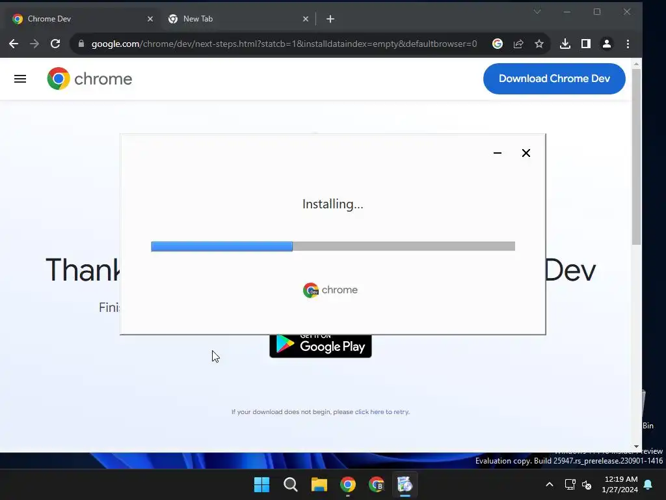Bookmark this tab with the star
The width and height of the screenshot is (666, 500).
(x=539, y=44)
